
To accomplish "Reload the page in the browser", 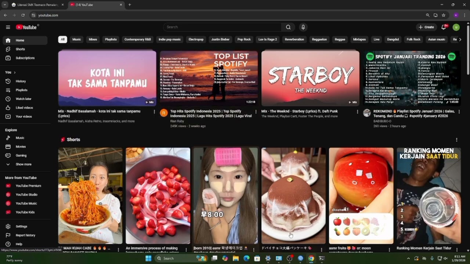I will click(23, 15).
